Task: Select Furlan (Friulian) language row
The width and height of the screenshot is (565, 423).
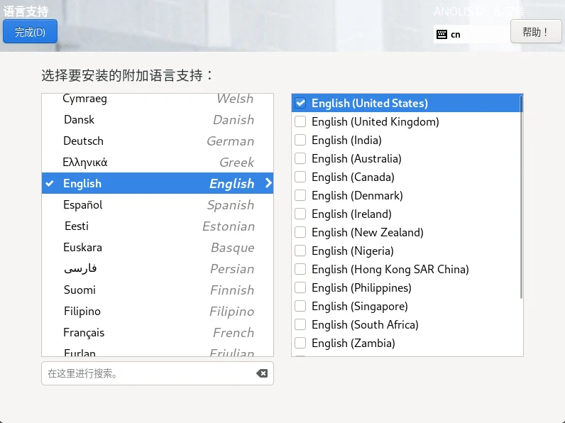Action: (x=158, y=350)
